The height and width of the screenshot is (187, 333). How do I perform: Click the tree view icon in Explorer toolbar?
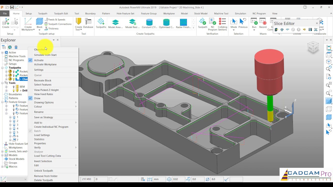(4, 47)
